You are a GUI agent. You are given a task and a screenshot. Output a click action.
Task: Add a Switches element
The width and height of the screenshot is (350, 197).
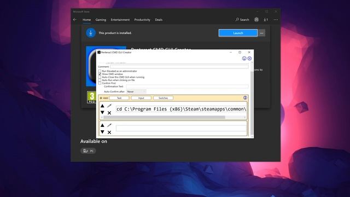pyautogui.click(x=163, y=98)
